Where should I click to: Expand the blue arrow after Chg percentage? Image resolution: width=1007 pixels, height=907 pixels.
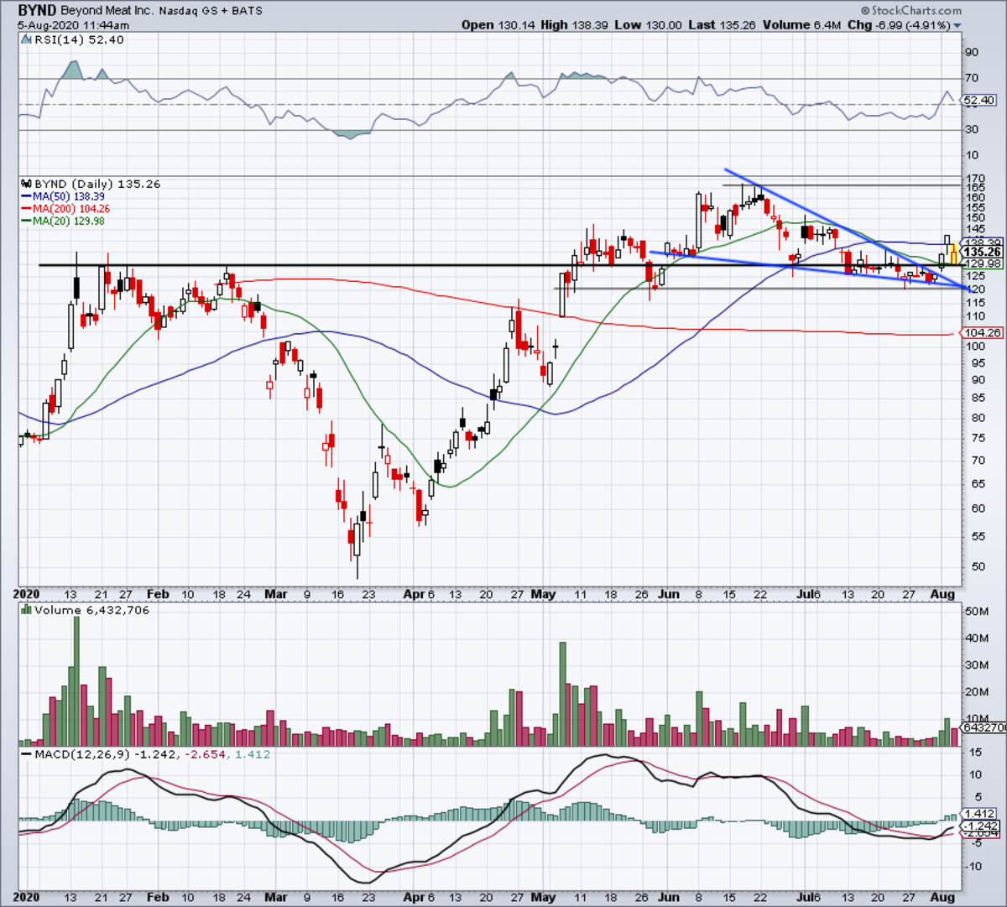(957, 26)
